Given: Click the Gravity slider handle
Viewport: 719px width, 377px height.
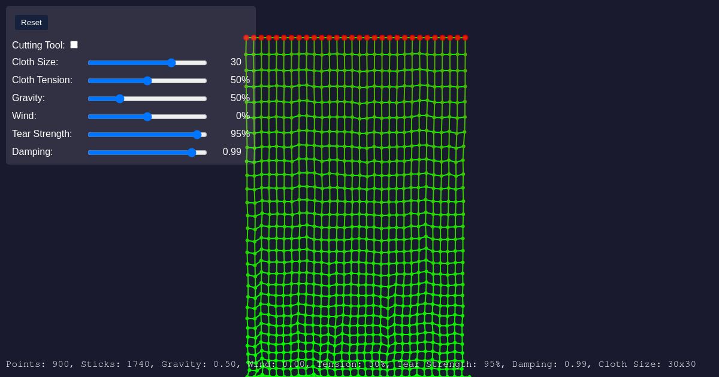Looking at the screenshot, I should point(119,99).
